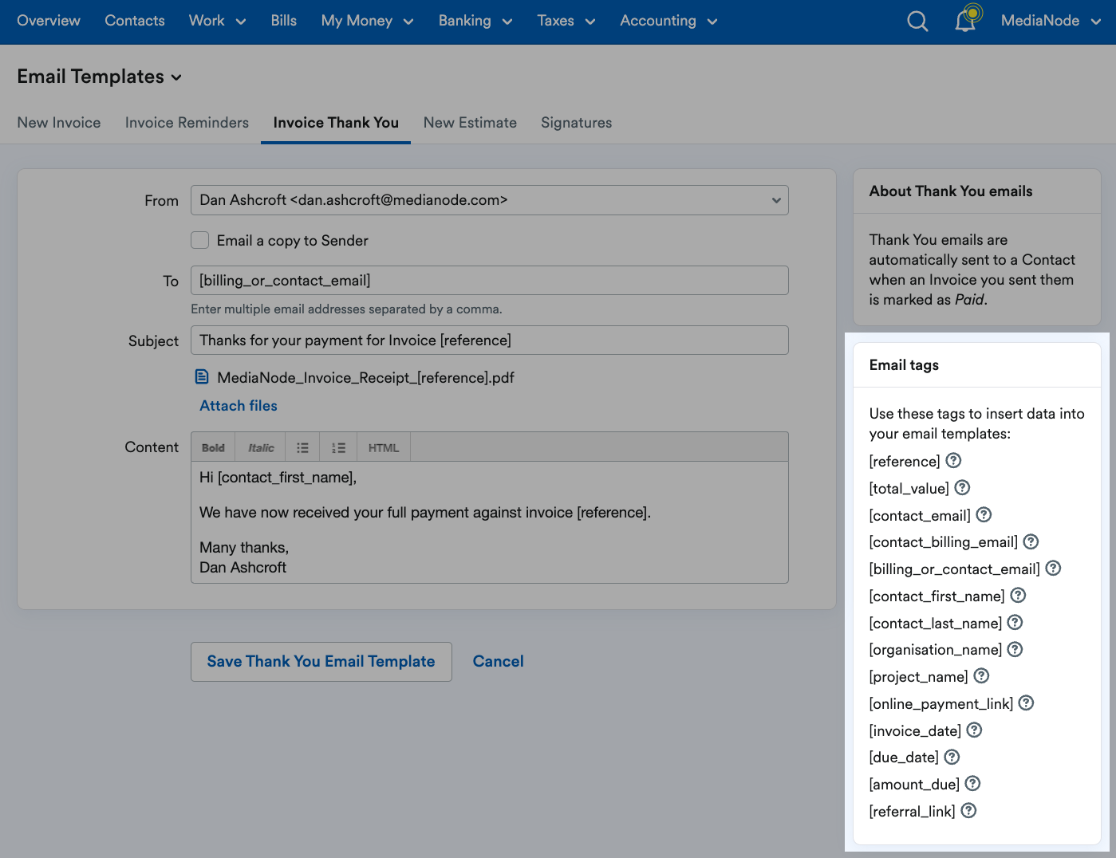Go to Contacts in top navigation
Viewport: 1116px width, 858px height.
click(x=135, y=21)
